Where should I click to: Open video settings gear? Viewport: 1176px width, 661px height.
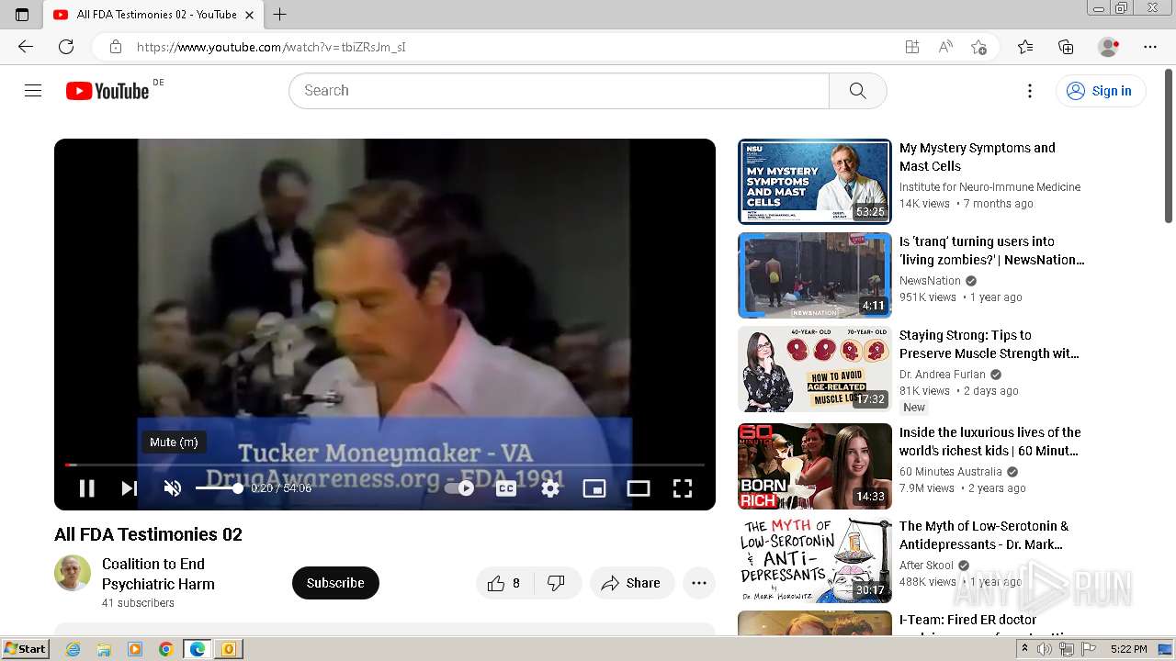[550, 488]
